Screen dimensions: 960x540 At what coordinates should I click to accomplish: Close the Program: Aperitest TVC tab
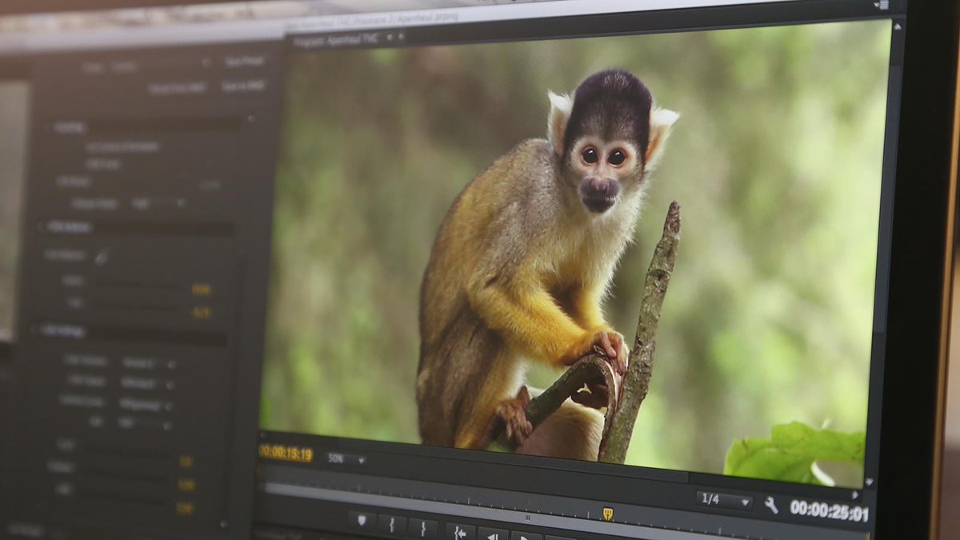[401, 37]
